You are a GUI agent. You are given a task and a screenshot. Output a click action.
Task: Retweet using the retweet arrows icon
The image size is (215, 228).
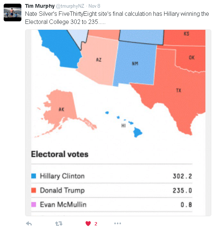tap(59, 224)
